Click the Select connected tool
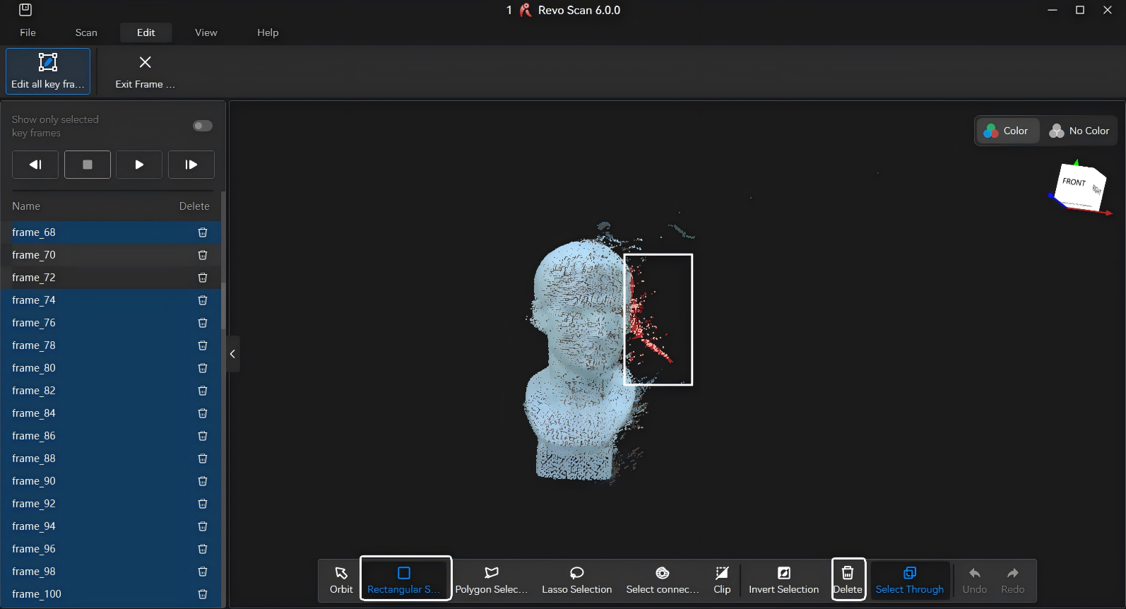Viewport: 1126px width, 609px height. tap(662, 579)
